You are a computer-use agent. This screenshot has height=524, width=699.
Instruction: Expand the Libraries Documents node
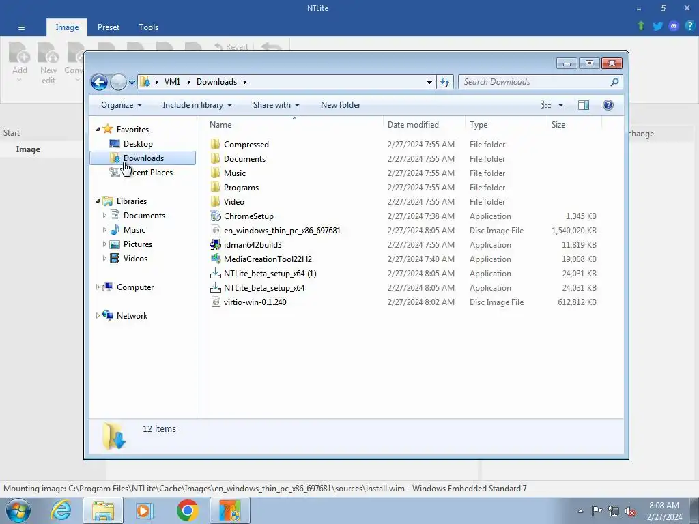tap(104, 216)
